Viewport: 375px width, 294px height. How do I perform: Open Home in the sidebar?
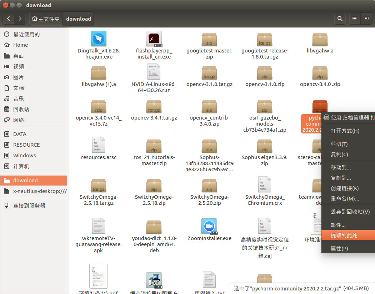(x=34, y=45)
